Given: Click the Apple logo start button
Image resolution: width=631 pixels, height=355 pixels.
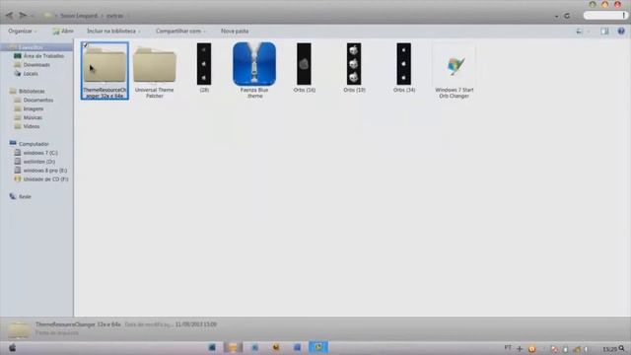Looking at the screenshot, I should coord(13,348).
